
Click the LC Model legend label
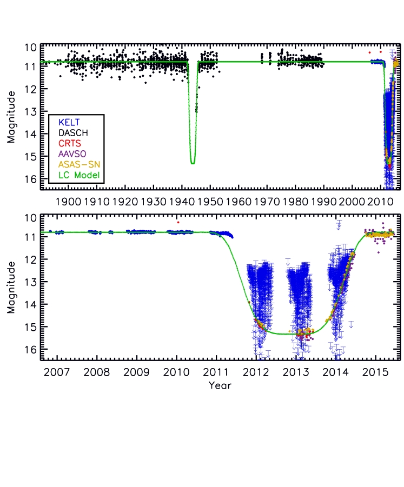pyautogui.click(x=80, y=175)
